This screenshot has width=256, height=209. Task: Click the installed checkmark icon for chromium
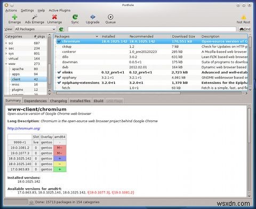click(59, 41)
